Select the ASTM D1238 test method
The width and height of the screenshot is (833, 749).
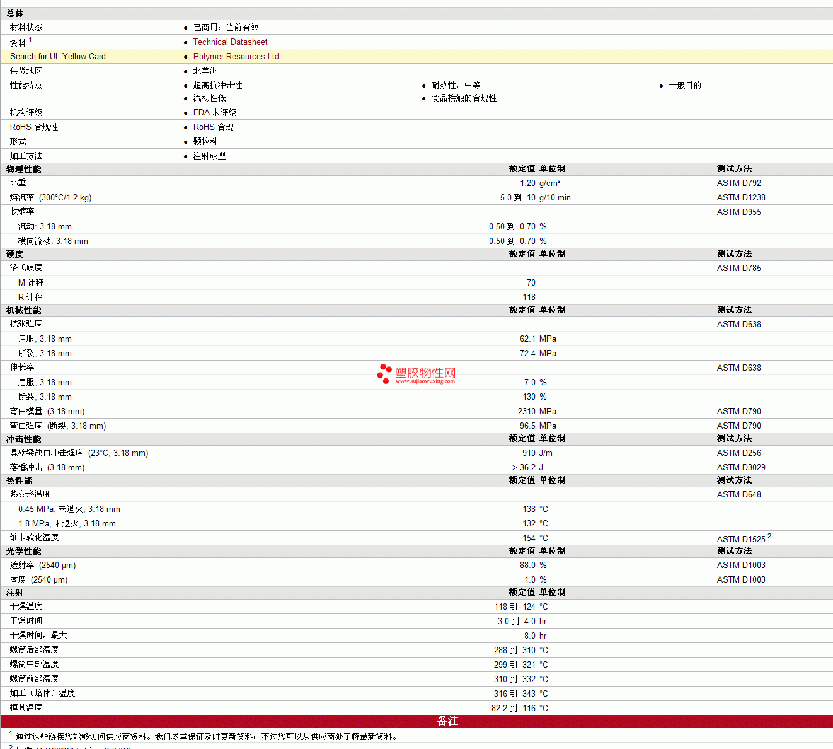[x=741, y=197]
